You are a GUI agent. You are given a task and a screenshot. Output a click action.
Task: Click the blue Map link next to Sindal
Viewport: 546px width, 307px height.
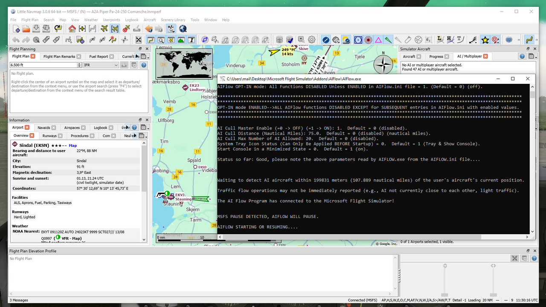click(73, 146)
